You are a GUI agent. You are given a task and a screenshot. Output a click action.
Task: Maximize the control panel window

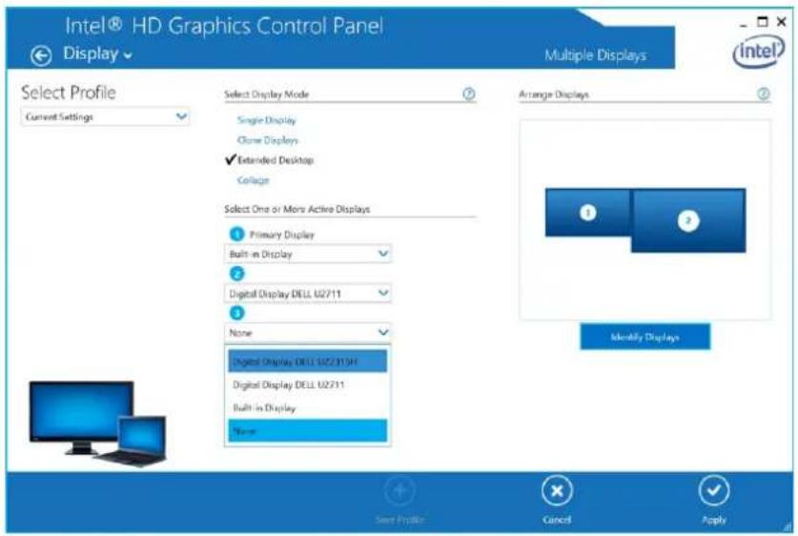(763, 22)
